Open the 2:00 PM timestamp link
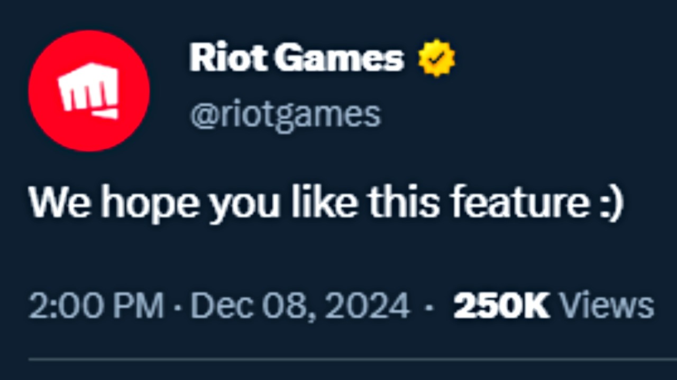Viewport: 677px width, 380px height. tap(96, 306)
